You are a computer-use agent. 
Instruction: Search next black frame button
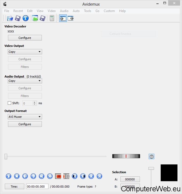83,176
